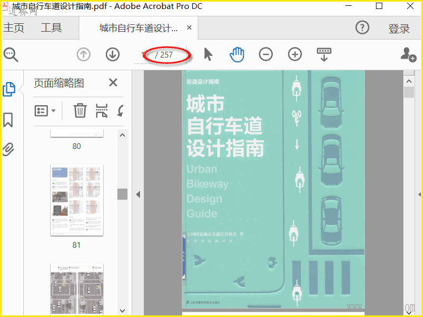Expand the right tools pane arrow
The height and width of the screenshot is (317, 423).
point(419,194)
